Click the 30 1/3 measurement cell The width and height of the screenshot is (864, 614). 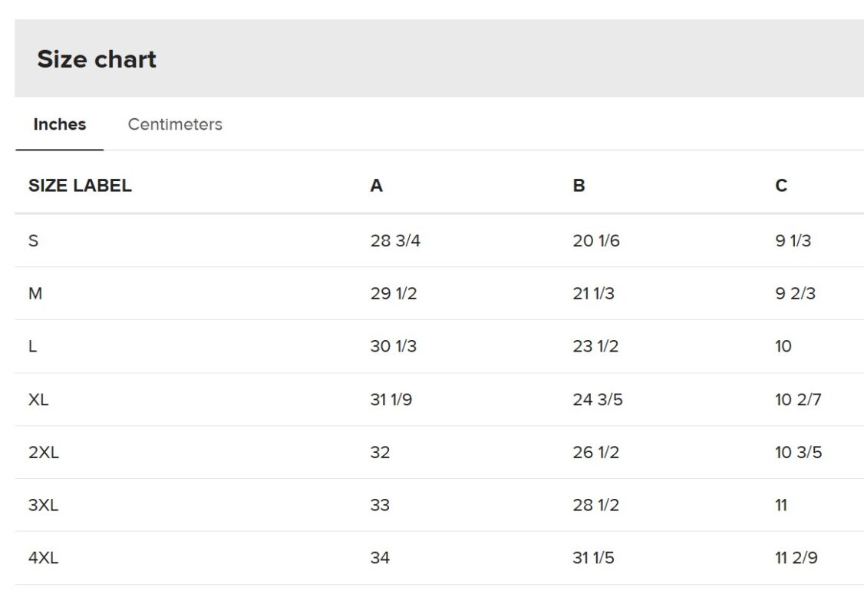click(393, 346)
